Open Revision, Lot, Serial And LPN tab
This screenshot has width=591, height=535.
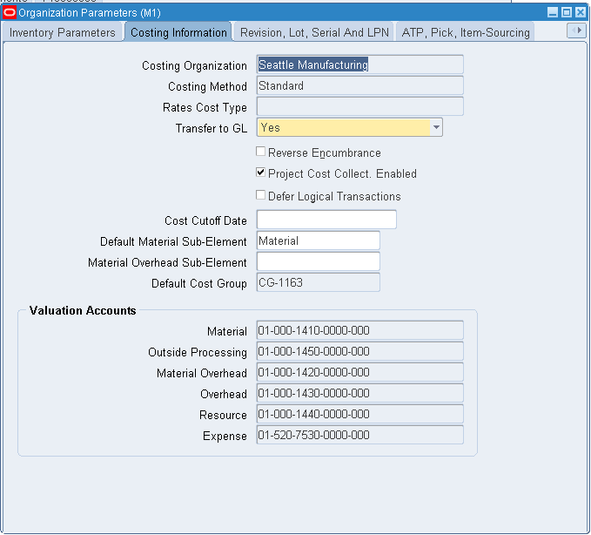pyautogui.click(x=314, y=32)
